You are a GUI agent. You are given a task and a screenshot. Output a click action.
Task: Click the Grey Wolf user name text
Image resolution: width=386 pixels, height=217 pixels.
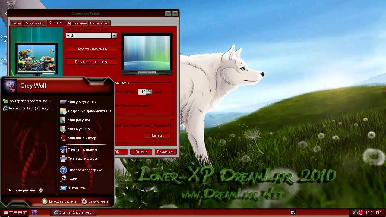pyautogui.click(x=33, y=86)
